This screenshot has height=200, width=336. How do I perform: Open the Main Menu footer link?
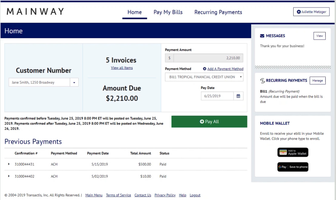click(x=94, y=195)
